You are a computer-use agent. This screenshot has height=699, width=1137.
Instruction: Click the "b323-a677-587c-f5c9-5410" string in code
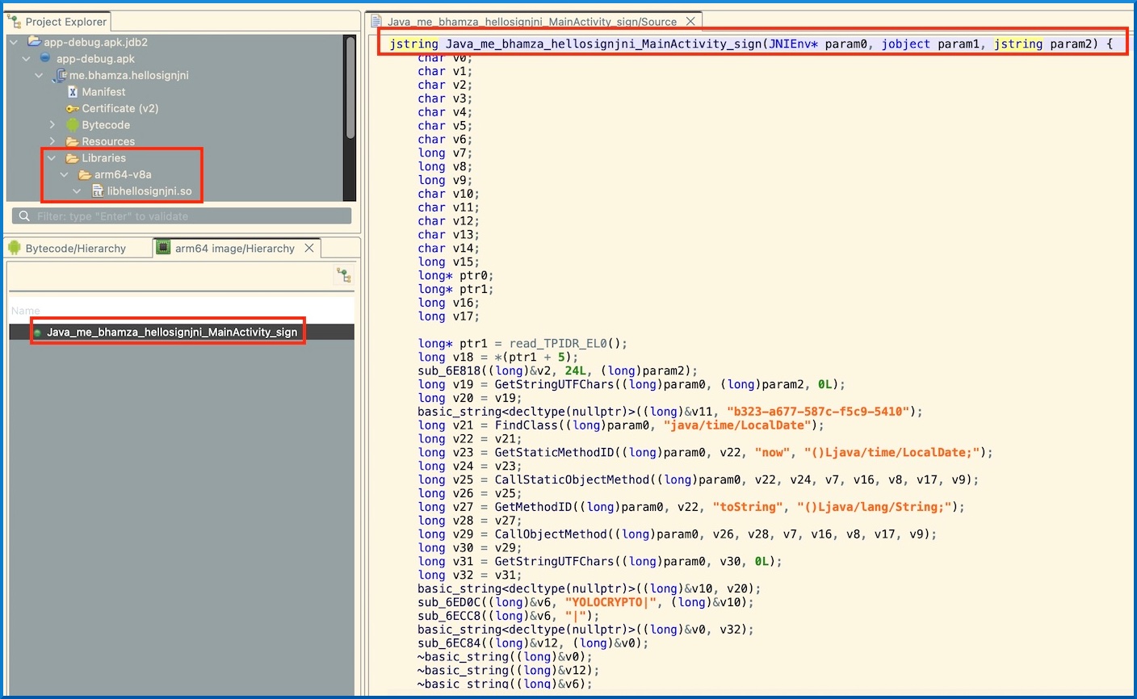pyautogui.click(x=819, y=412)
